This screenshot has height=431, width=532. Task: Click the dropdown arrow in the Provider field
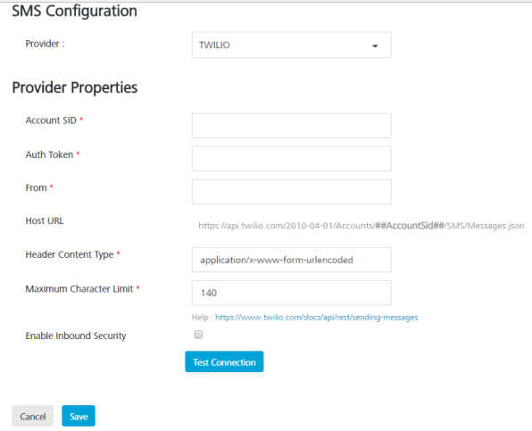(x=375, y=46)
